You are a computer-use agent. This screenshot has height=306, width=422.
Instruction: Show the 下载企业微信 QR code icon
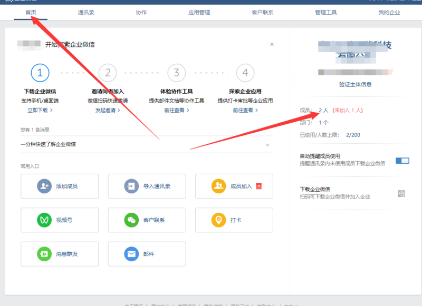pos(401,193)
